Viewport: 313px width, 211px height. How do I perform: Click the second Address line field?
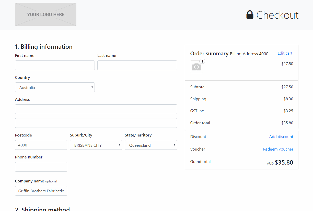[x=96, y=123]
